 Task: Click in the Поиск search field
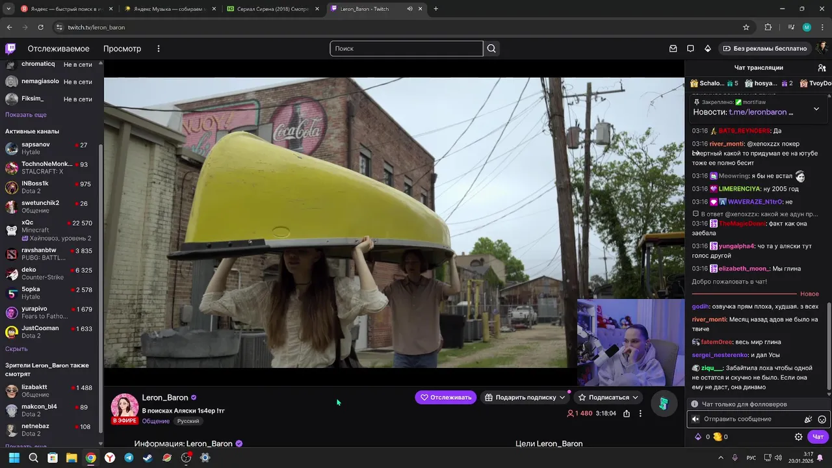406,49
